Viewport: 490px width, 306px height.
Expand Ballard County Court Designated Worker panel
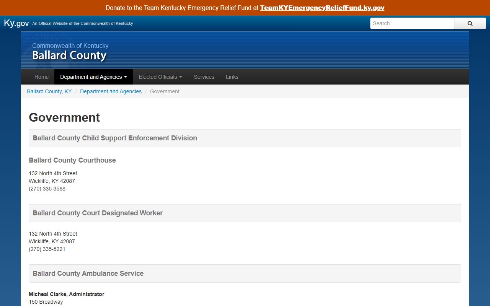click(245, 213)
